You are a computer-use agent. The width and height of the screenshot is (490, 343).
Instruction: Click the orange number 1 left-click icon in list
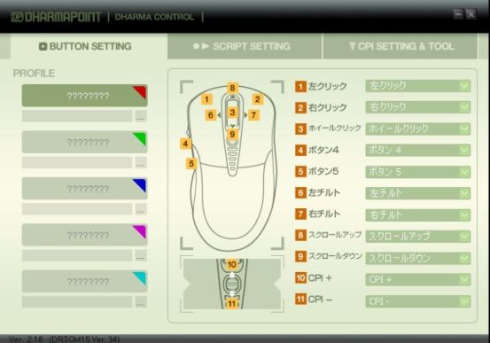pyautogui.click(x=300, y=86)
